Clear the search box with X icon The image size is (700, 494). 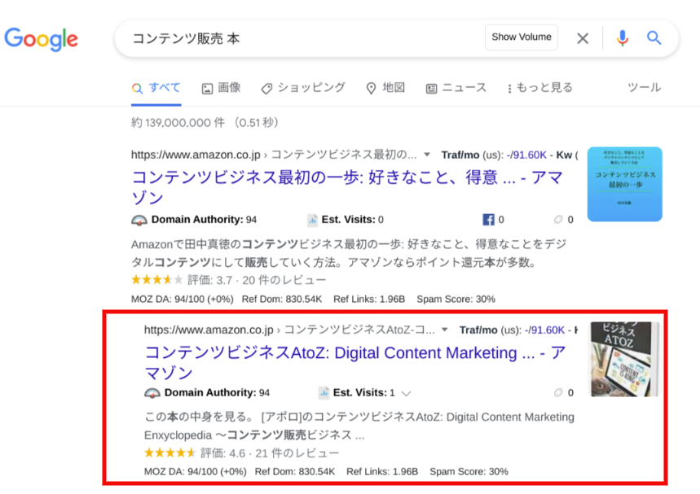583,38
